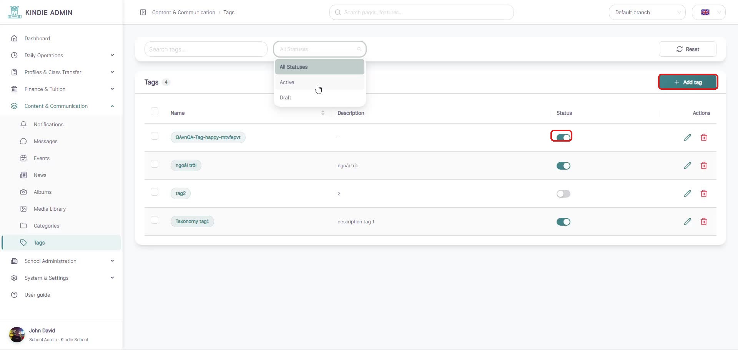
Task: Expand Profiles & Class Transfer section
Action: tap(61, 72)
